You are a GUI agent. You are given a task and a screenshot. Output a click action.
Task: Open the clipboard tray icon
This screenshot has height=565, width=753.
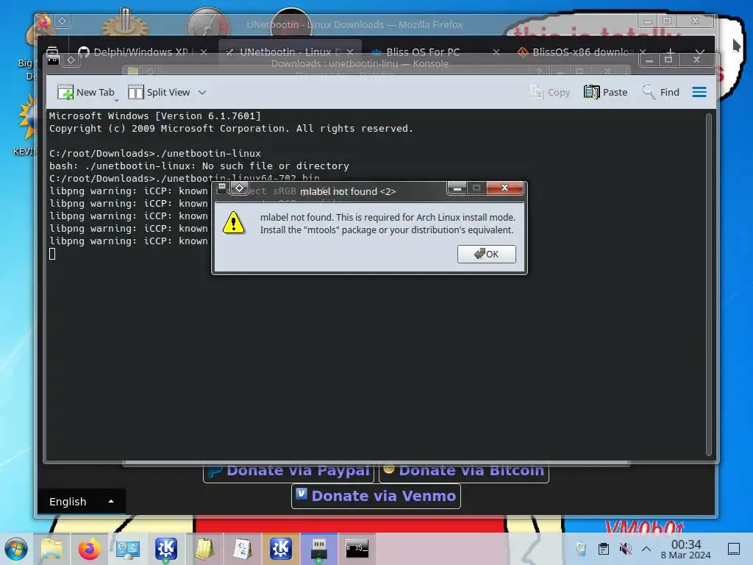604,549
